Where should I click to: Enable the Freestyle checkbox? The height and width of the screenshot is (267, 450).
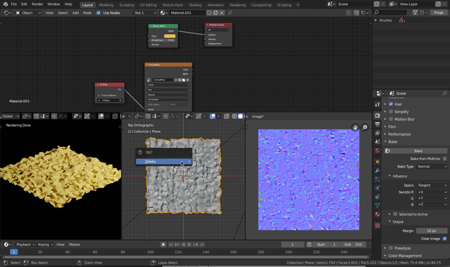pos(391,248)
